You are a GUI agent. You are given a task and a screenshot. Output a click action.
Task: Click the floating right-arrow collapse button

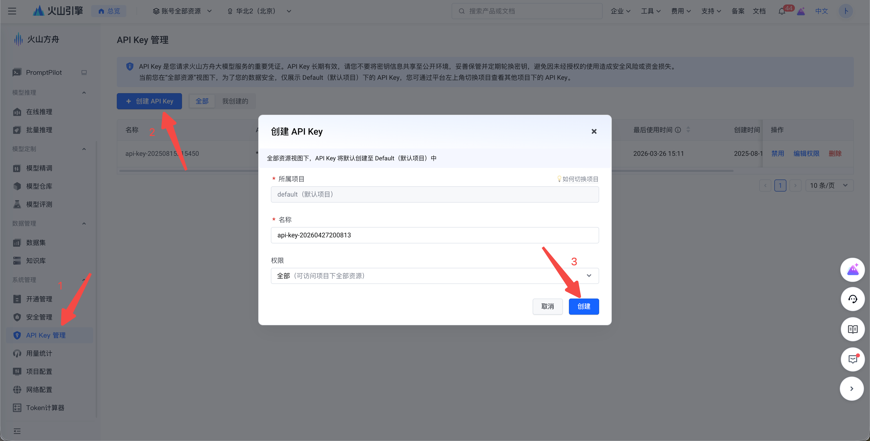[x=852, y=389]
